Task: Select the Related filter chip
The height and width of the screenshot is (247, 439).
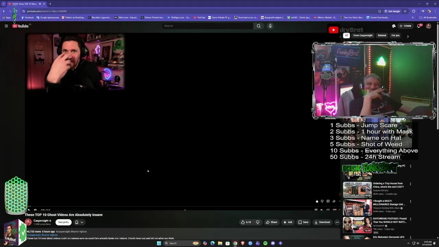Action: pyautogui.click(x=382, y=35)
